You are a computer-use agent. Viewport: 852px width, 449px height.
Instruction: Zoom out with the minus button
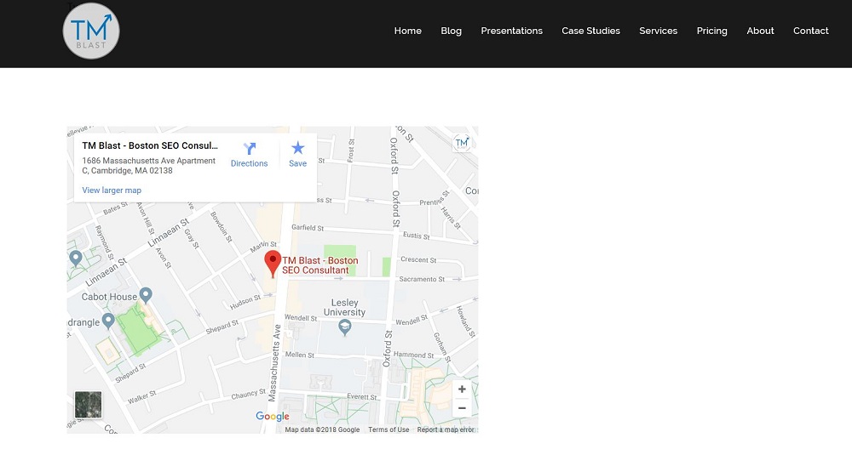[462, 408]
